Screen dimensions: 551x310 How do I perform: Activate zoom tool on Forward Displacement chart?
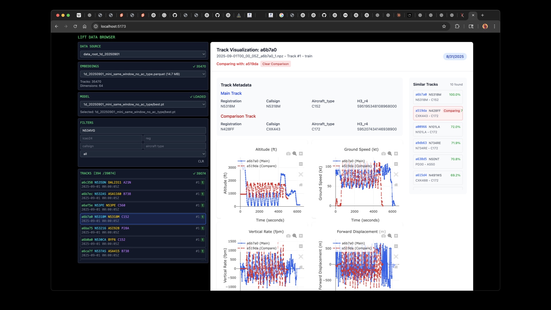point(390,236)
